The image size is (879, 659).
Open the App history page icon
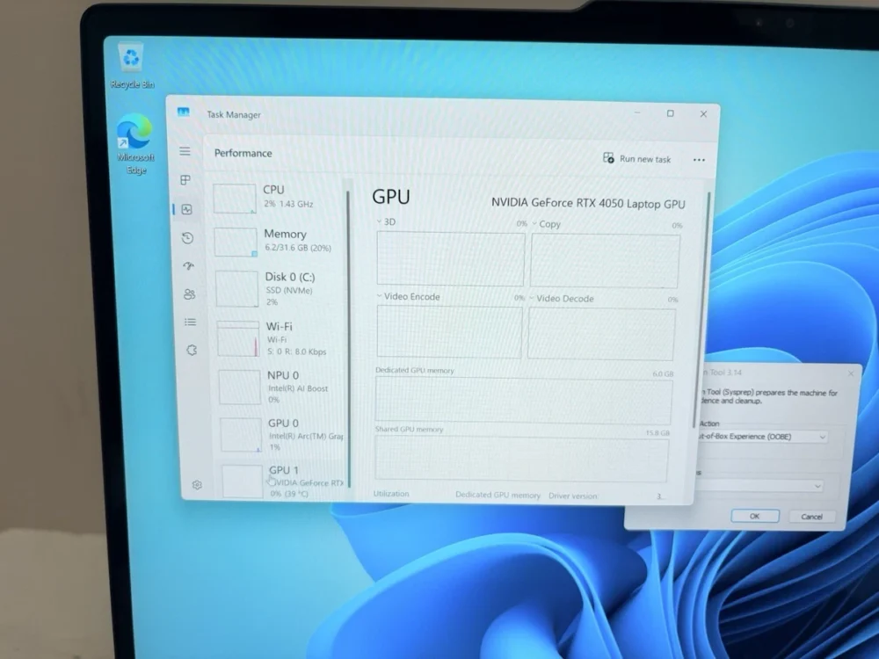[x=188, y=237]
